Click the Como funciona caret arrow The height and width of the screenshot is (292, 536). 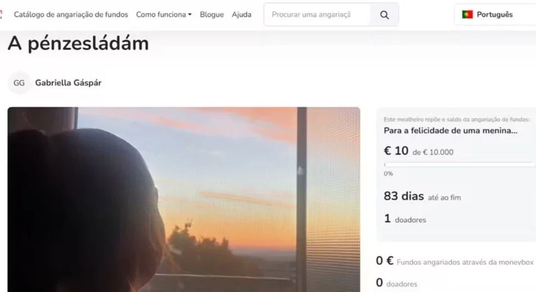click(190, 15)
